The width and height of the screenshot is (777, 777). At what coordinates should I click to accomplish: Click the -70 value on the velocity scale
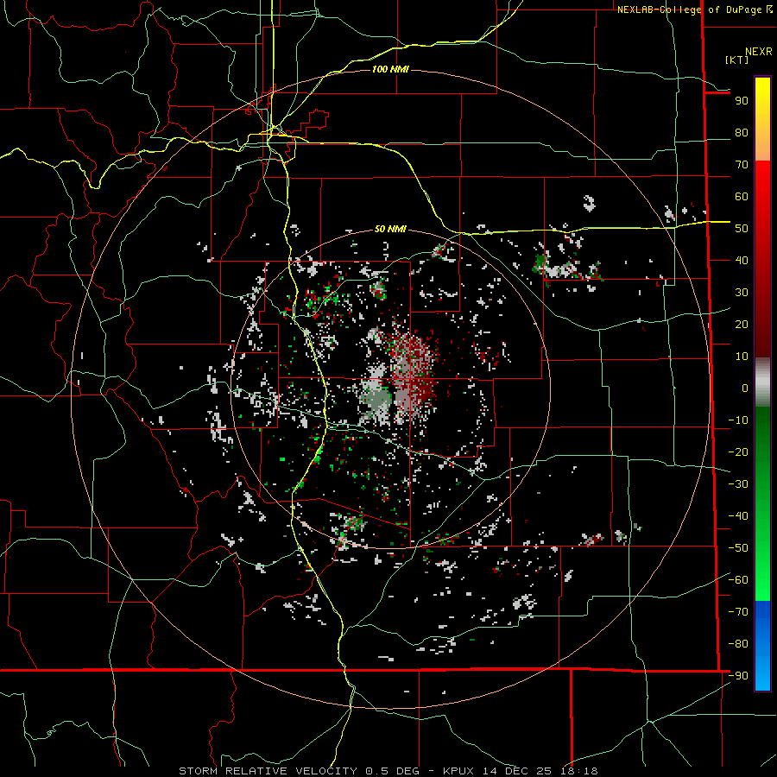[738, 611]
